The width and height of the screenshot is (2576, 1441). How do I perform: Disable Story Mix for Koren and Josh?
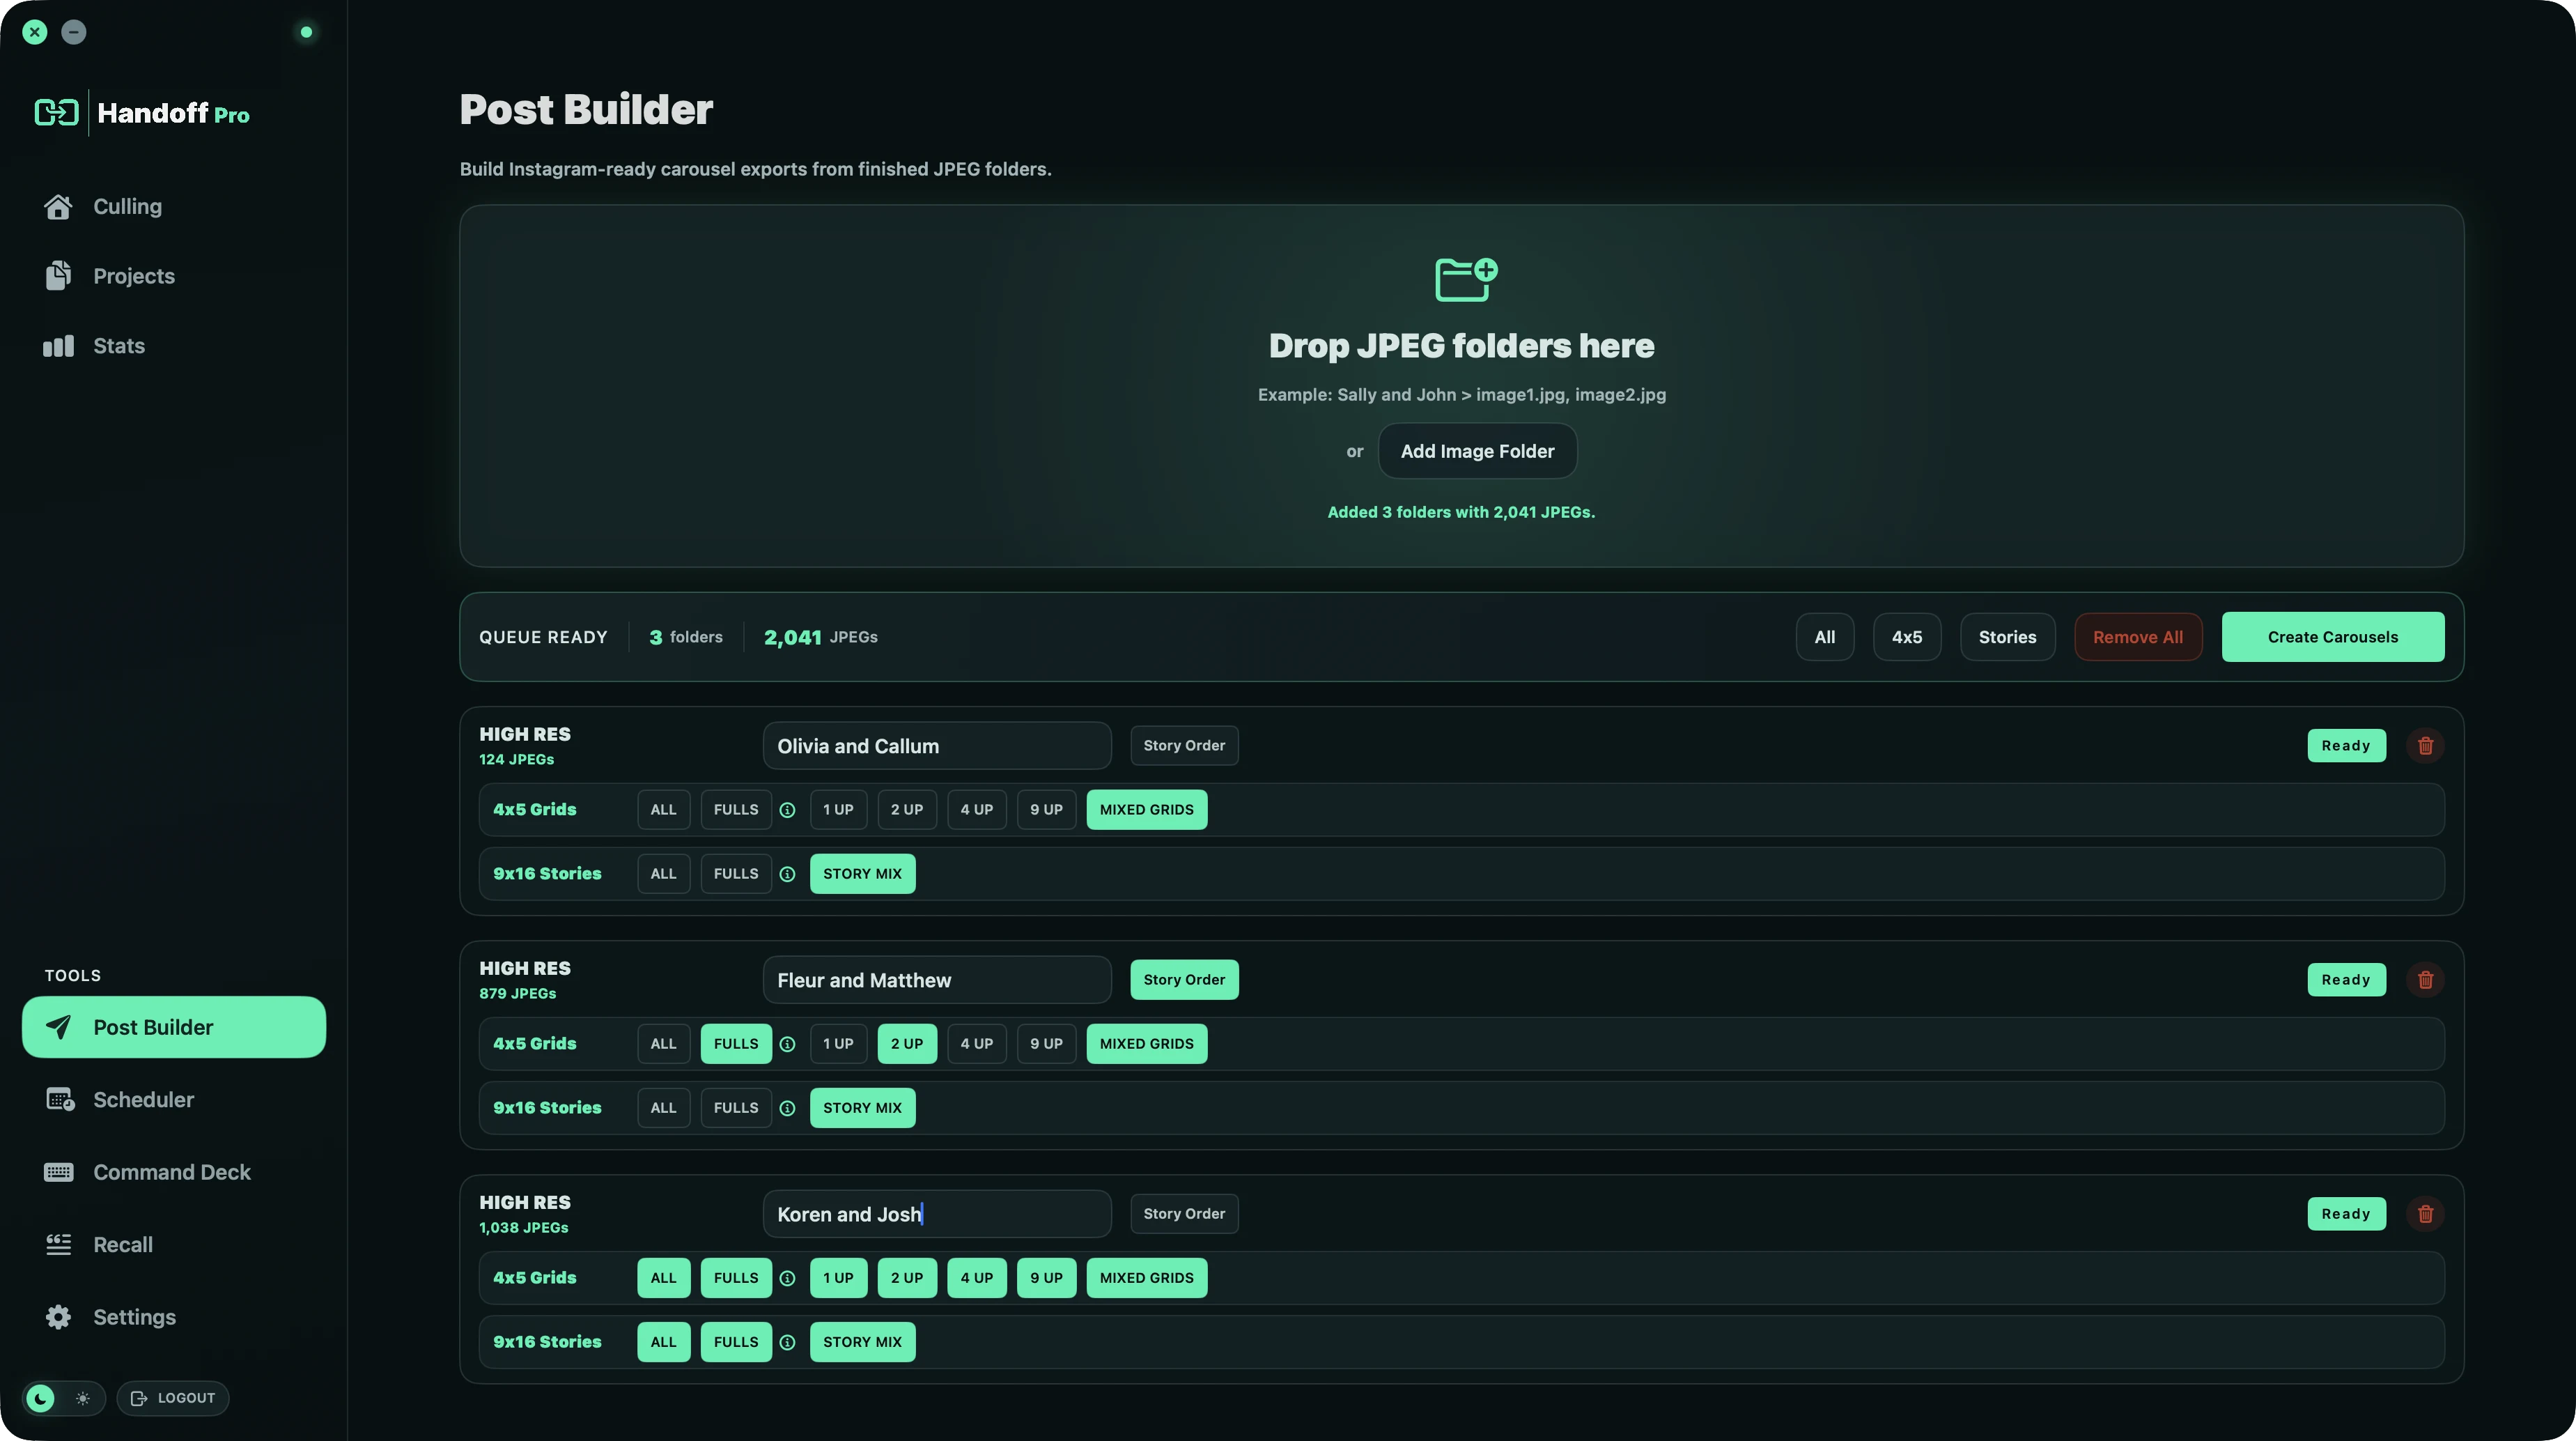(x=862, y=1342)
